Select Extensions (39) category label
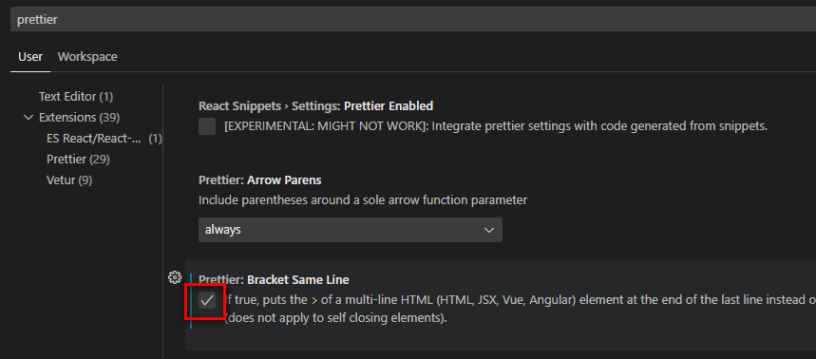The height and width of the screenshot is (359, 816). (x=79, y=118)
